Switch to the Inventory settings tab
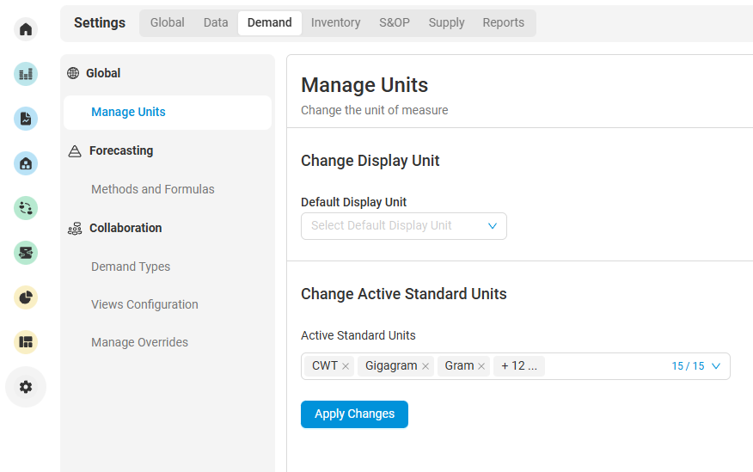753x472 pixels. point(335,23)
